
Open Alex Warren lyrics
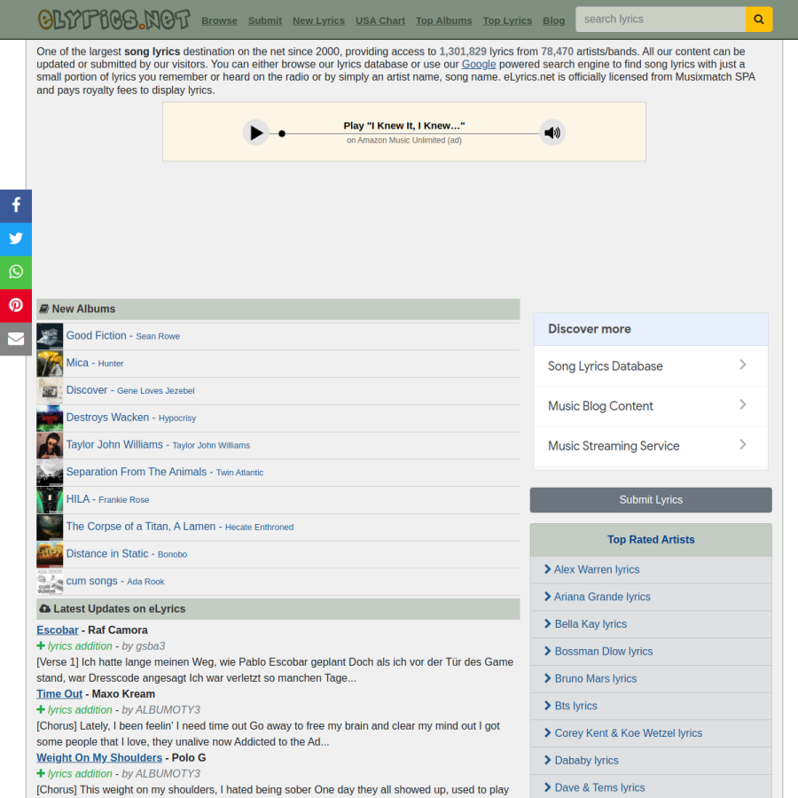(597, 569)
